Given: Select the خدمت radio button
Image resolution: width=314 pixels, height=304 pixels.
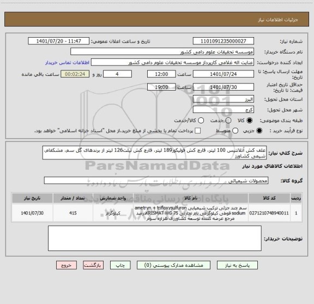Looking at the screenshot, I should point(228,121).
